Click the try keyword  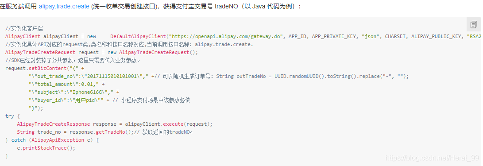pos(10,116)
